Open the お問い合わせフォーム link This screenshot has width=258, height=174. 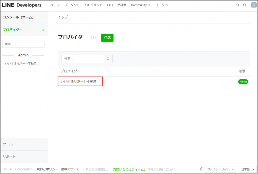pos(129,169)
